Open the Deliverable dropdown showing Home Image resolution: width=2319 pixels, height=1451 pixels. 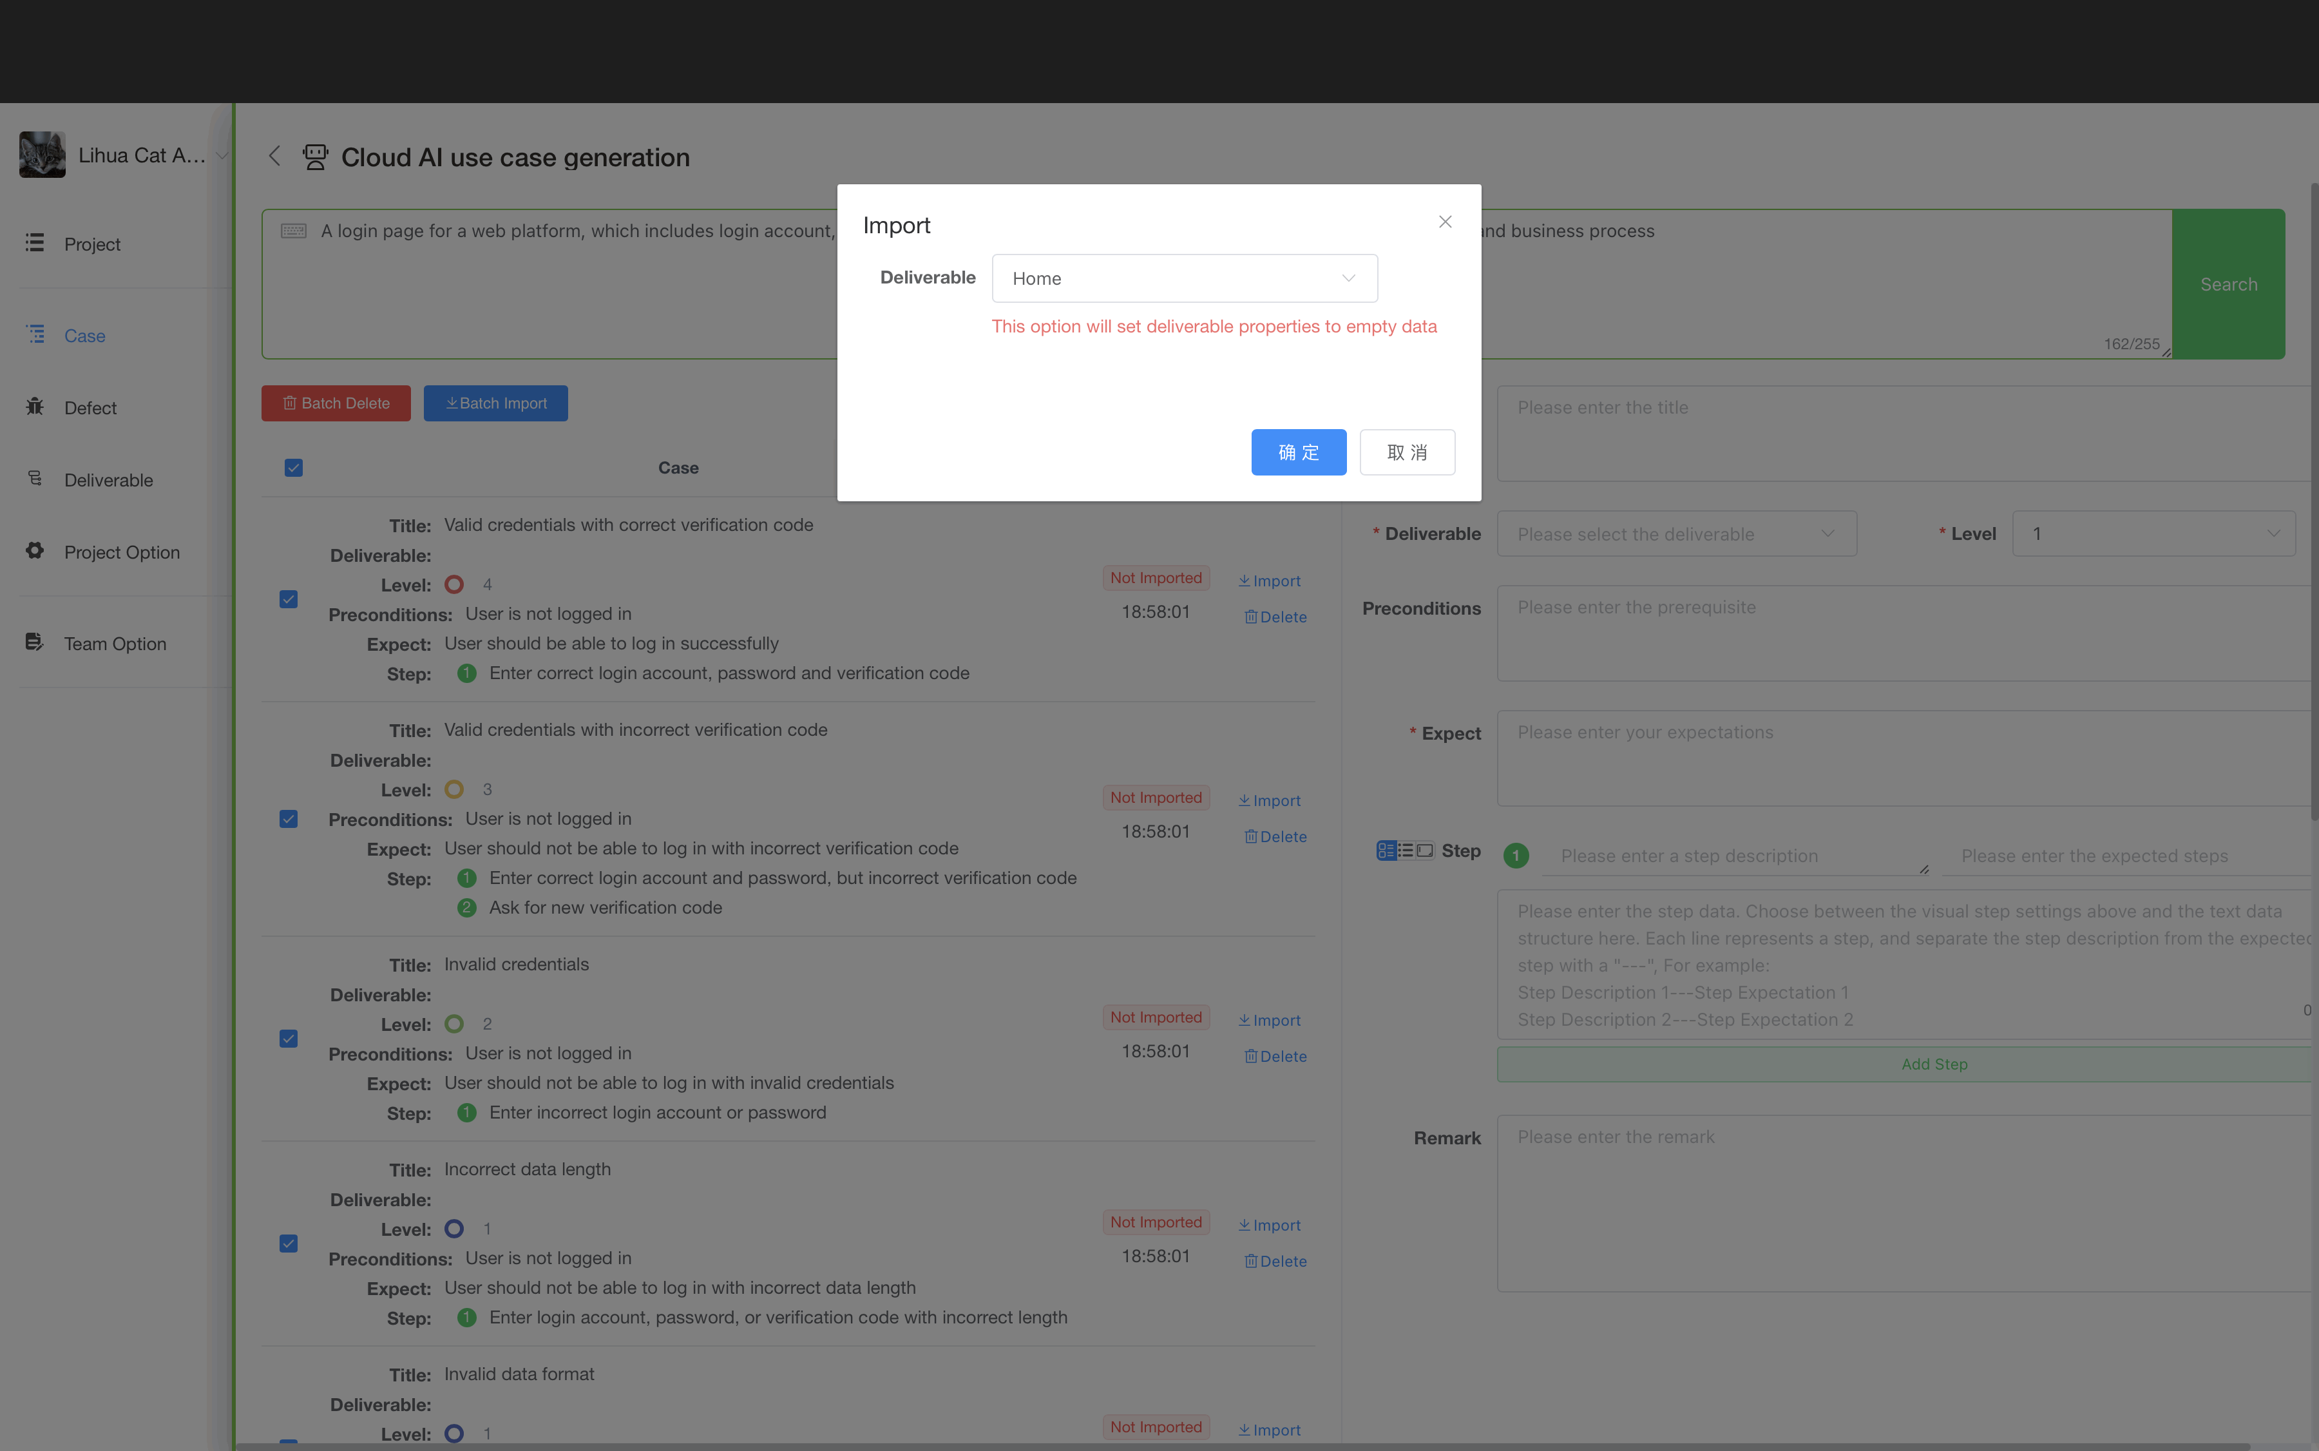coord(1184,278)
